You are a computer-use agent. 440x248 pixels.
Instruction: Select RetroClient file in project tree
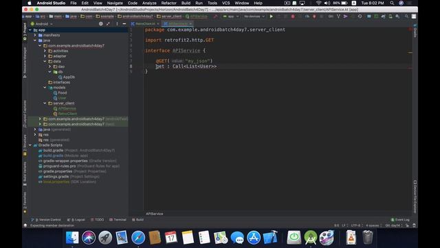[67, 114]
